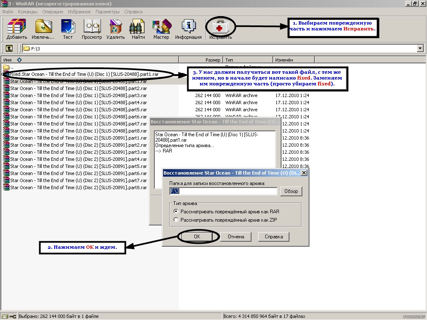Click Справка button in repair dialog
The height and width of the screenshot is (320, 427).
click(x=274, y=237)
